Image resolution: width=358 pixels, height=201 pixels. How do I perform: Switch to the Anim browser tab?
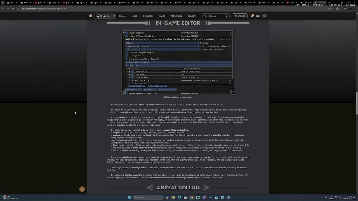(x=124, y=3)
